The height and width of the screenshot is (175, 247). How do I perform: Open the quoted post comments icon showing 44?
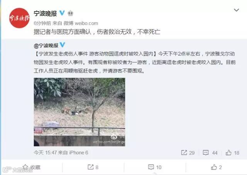(210, 153)
